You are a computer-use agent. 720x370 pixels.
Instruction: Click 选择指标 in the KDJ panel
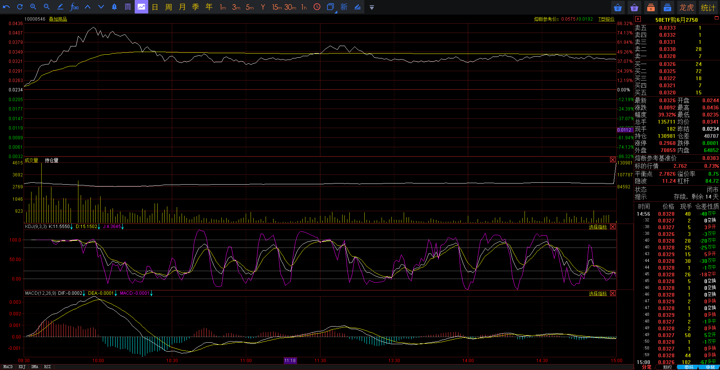coord(598,227)
